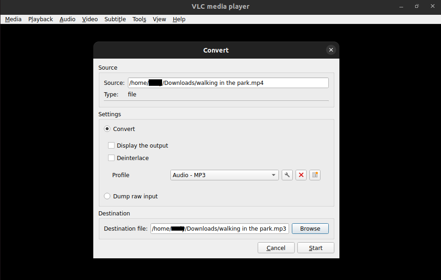Image resolution: width=441 pixels, height=280 pixels.
Task: Open the Playback menu
Action: tap(41, 19)
